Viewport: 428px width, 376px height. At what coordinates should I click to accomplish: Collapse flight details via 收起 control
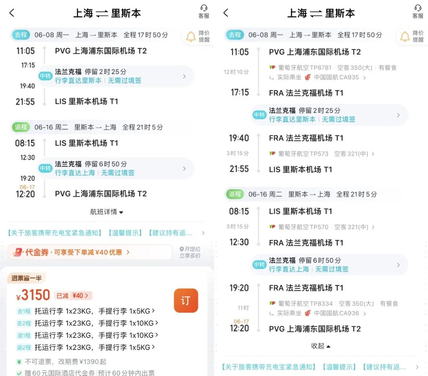click(320, 345)
